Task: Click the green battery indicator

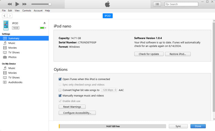Action: pos(42,28)
